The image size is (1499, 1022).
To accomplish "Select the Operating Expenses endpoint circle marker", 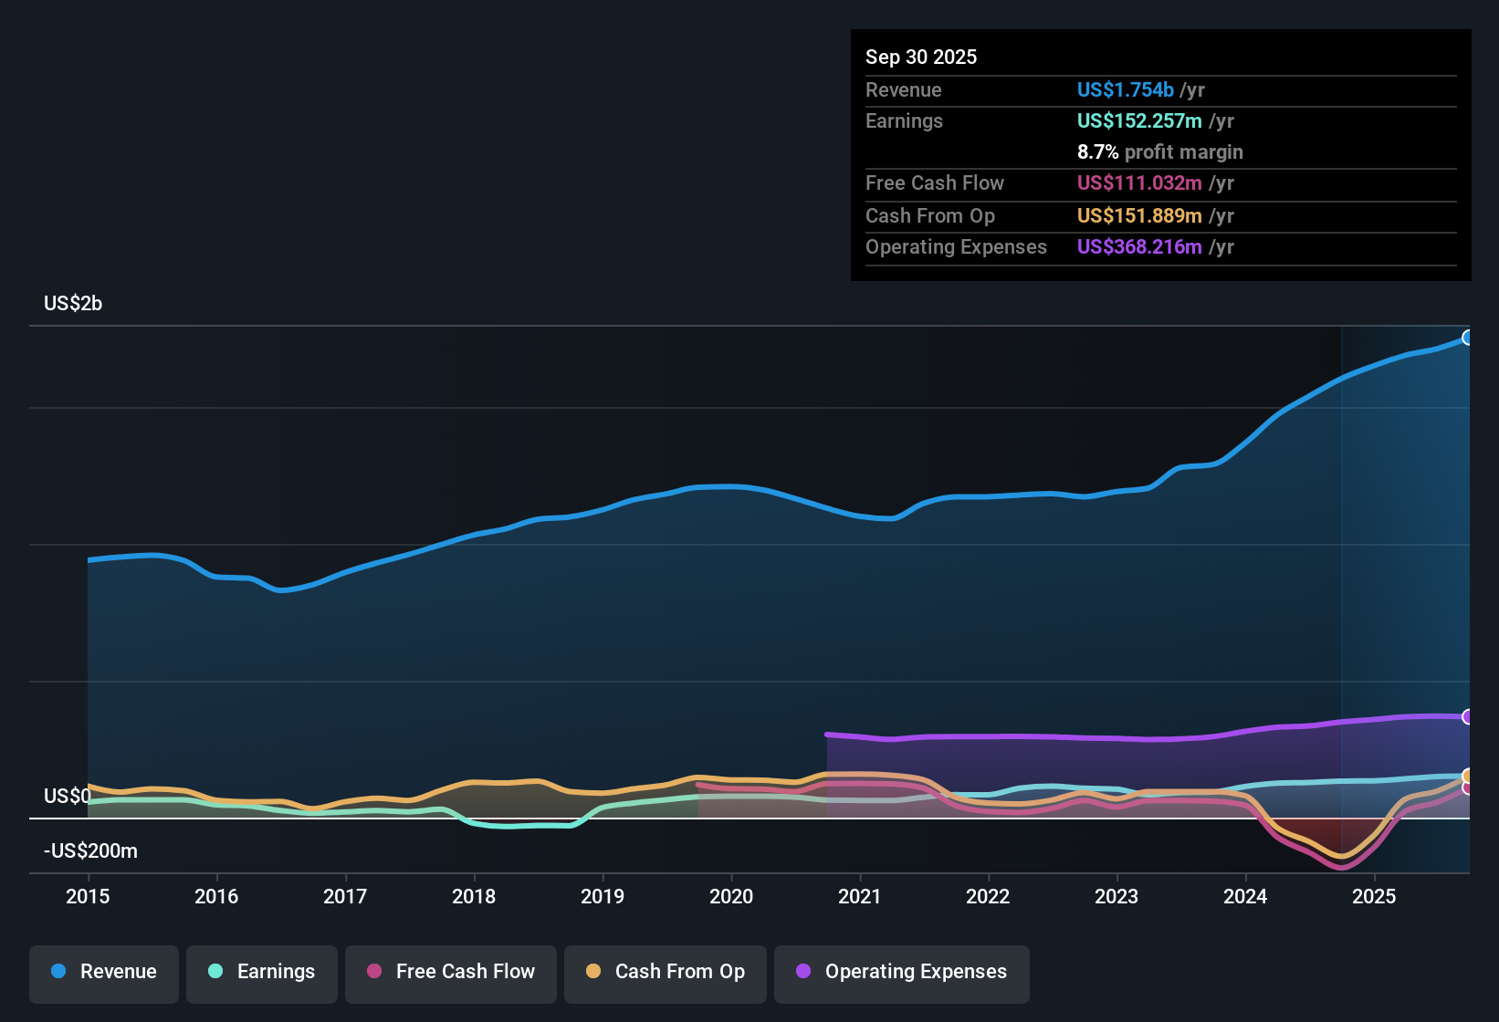I will click(x=1468, y=716).
